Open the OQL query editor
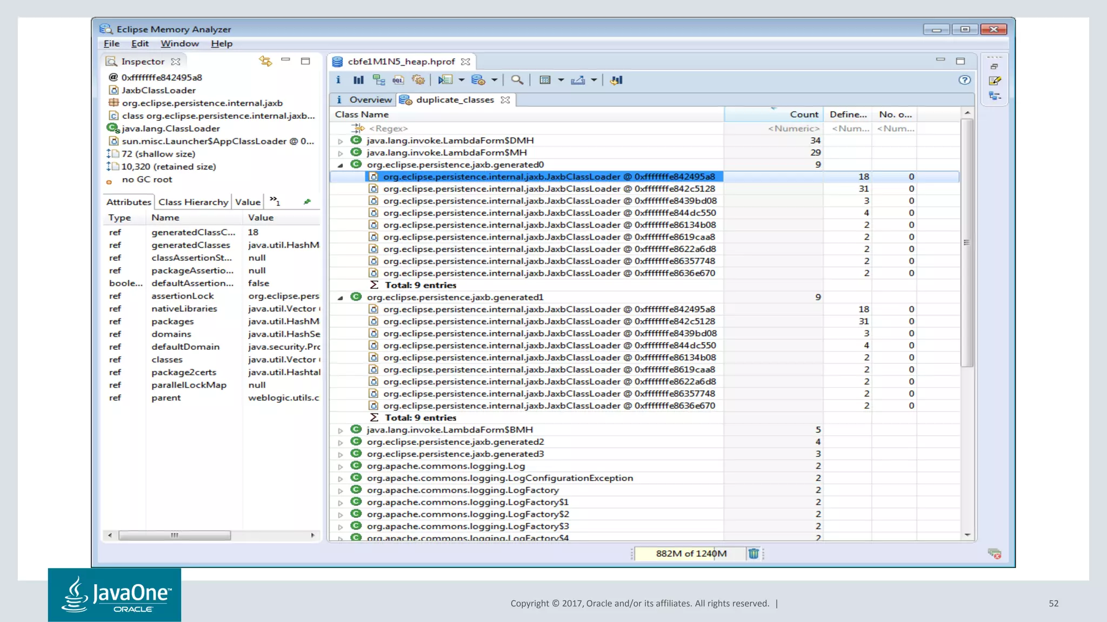 click(x=398, y=80)
